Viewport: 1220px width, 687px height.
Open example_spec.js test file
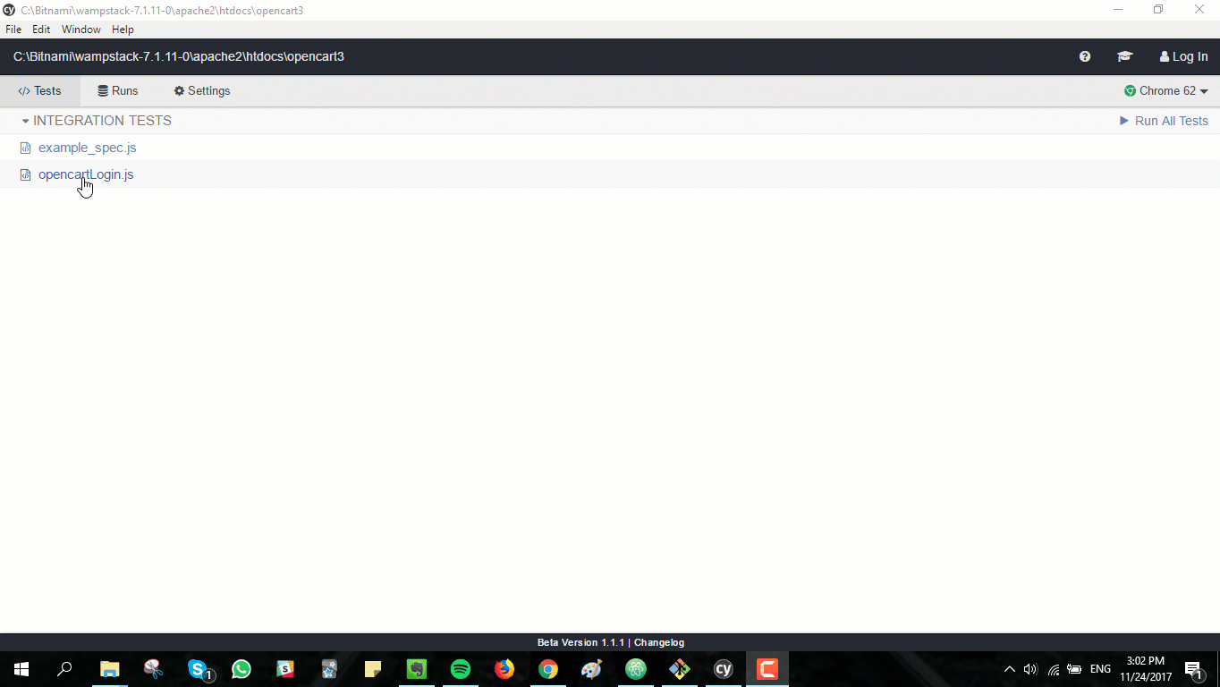point(88,148)
